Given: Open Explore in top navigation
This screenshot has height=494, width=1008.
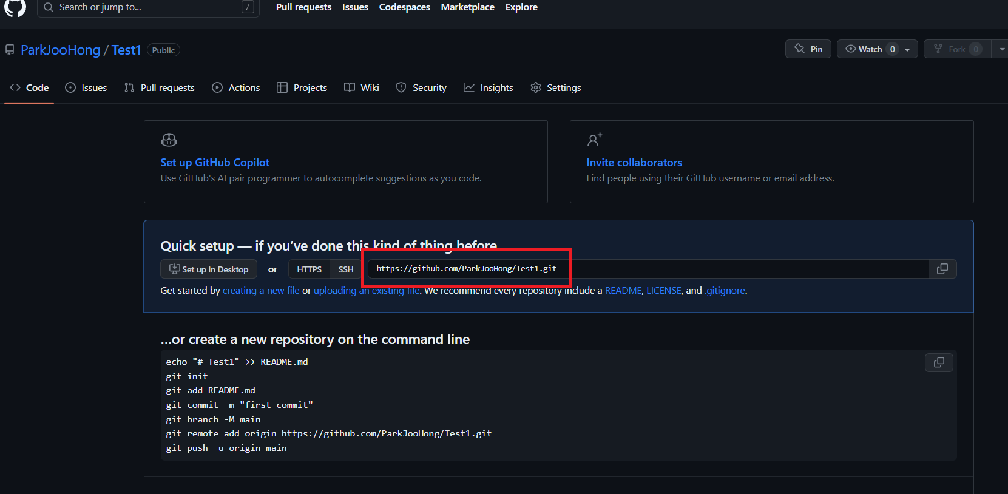Looking at the screenshot, I should (521, 7).
